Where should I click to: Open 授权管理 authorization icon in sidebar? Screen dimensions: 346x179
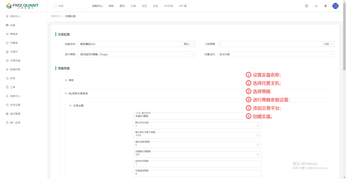click(7, 114)
